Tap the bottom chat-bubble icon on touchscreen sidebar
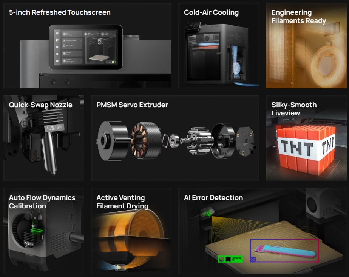 57,61
